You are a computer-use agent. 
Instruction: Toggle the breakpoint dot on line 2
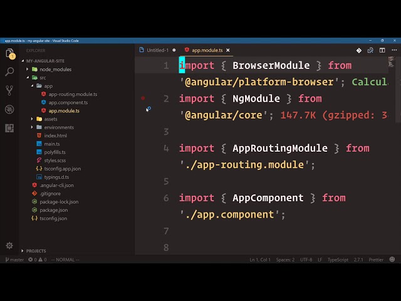tap(143, 98)
